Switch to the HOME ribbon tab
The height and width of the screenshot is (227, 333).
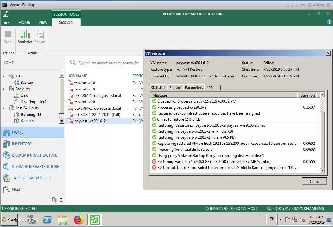click(24, 23)
